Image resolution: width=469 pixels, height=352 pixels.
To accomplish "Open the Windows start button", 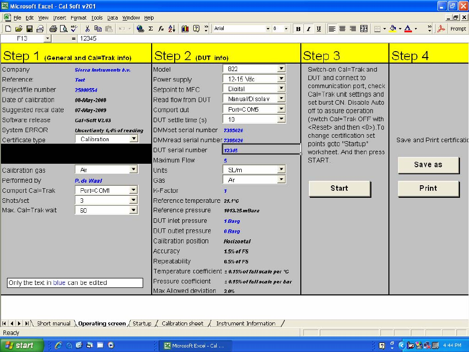I will [22, 345].
